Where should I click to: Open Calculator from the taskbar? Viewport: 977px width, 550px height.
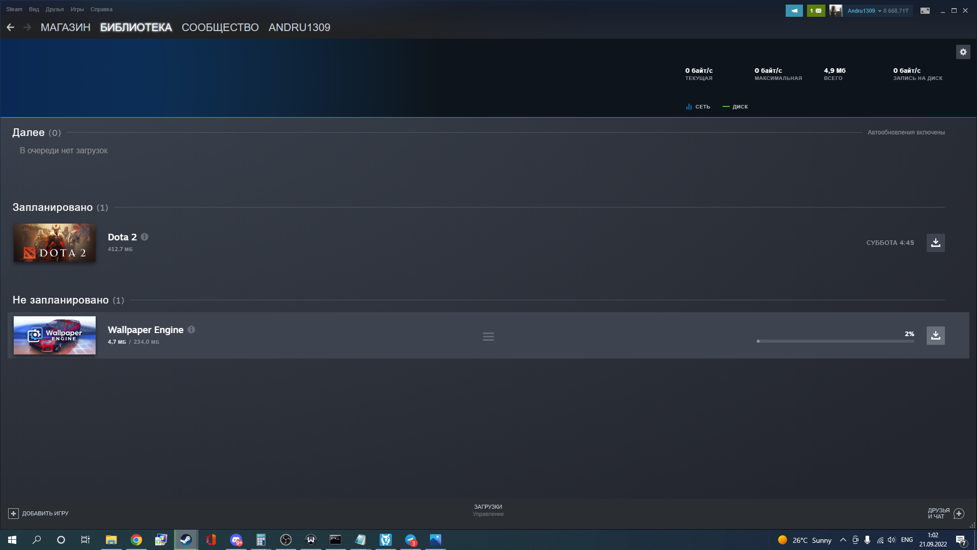click(x=261, y=540)
